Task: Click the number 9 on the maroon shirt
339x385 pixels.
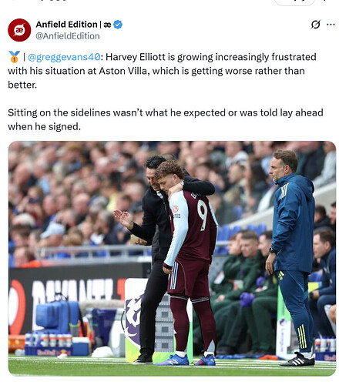Action: (x=203, y=215)
